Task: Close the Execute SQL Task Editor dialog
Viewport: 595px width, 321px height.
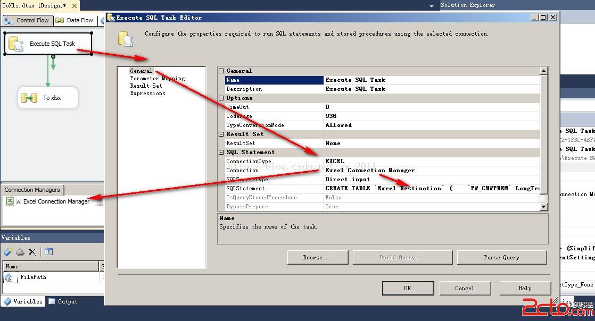Action: (553, 18)
